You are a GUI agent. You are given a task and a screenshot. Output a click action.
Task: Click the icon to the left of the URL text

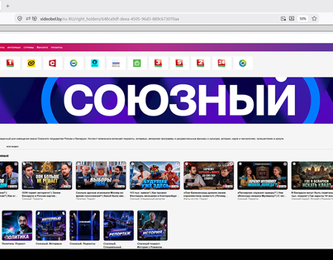(x=34, y=19)
